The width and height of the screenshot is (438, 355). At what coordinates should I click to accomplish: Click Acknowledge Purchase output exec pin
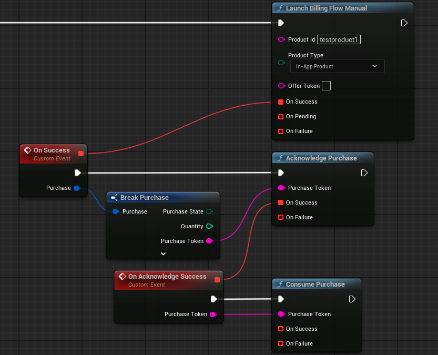click(x=364, y=173)
